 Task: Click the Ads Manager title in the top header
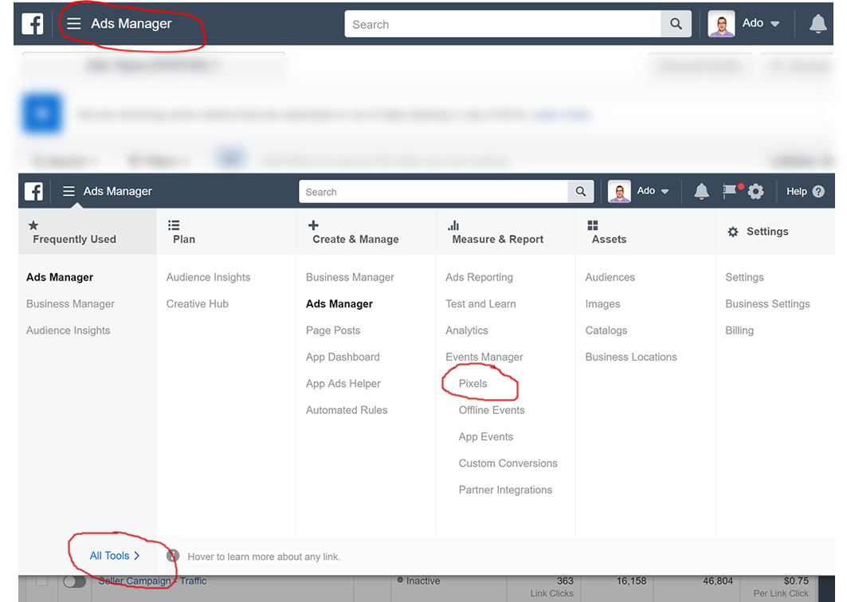(131, 24)
